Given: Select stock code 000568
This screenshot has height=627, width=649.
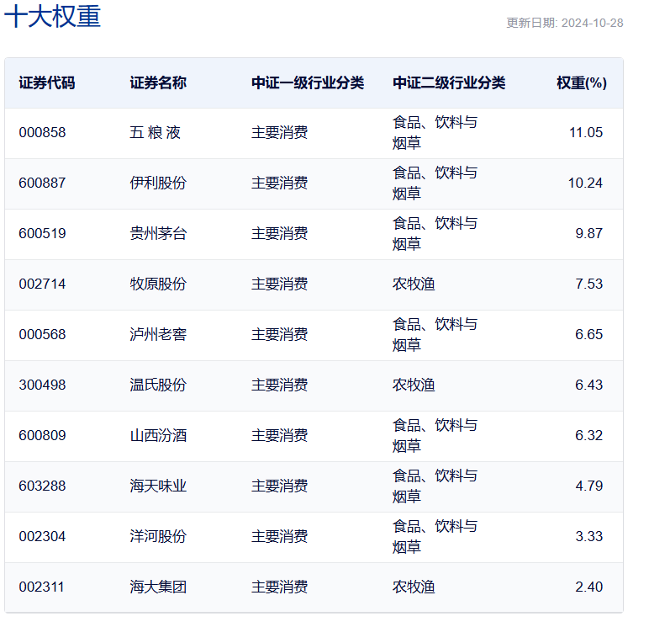Looking at the screenshot, I should click(42, 334).
